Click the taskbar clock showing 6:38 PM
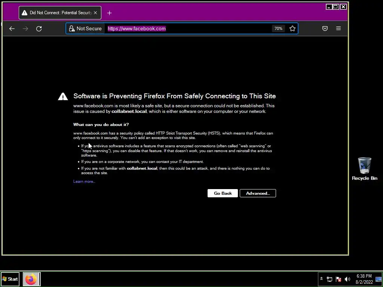The height and width of the screenshot is (287, 383). point(364,279)
